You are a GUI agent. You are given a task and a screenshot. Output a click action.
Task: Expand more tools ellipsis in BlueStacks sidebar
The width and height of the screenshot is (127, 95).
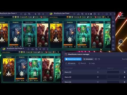tap(113, 30)
